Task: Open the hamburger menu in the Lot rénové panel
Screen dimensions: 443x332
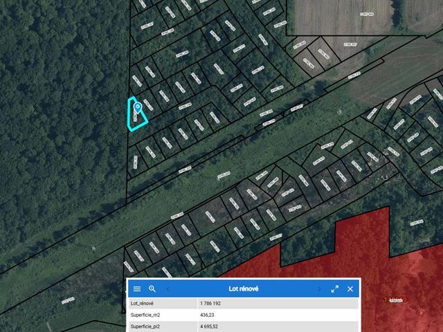Action: tap(137, 288)
